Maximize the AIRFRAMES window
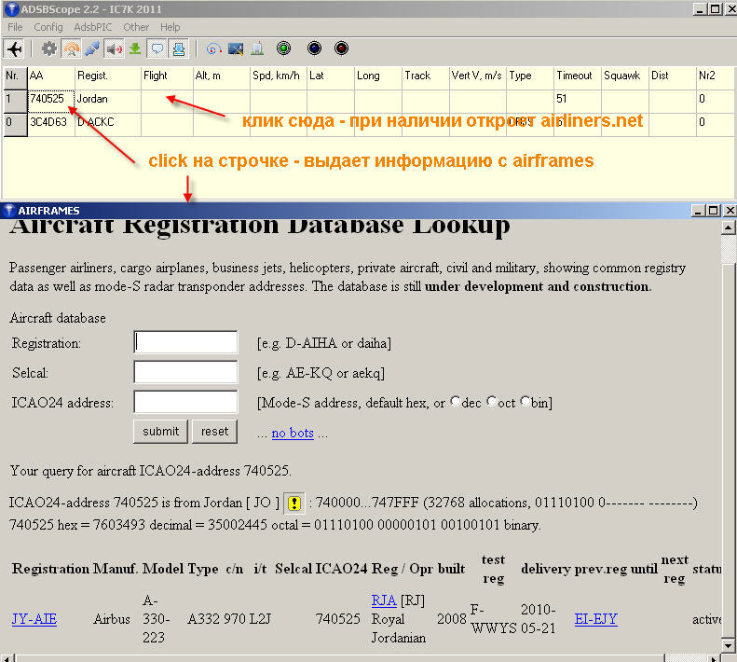The width and height of the screenshot is (737, 662). 714,211
